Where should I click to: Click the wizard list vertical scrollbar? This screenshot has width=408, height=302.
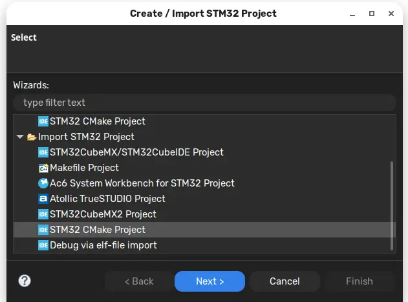(392, 206)
